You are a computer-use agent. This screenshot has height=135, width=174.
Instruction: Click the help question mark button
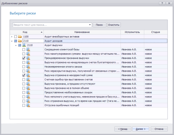click(162, 3)
